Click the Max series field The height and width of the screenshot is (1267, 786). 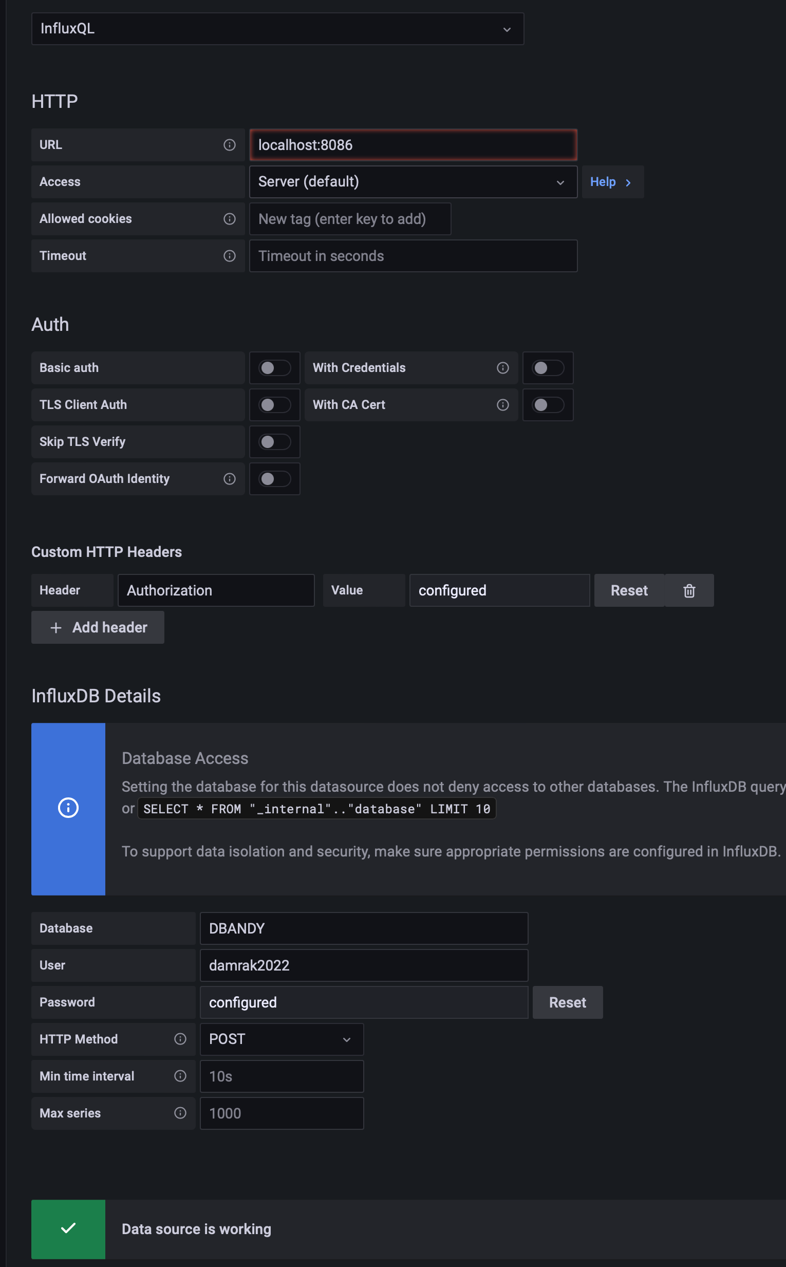[x=282, y=1113]
